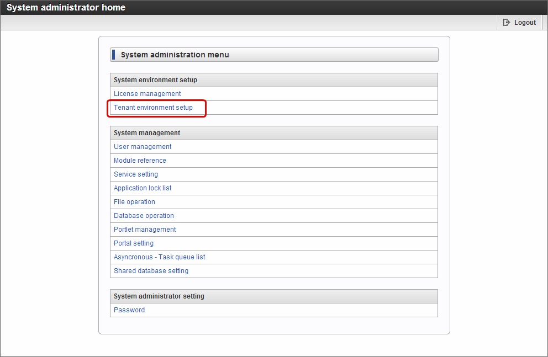Go to Portlet management
Screen dimensions: 548x357
click(x=145, y=230)
